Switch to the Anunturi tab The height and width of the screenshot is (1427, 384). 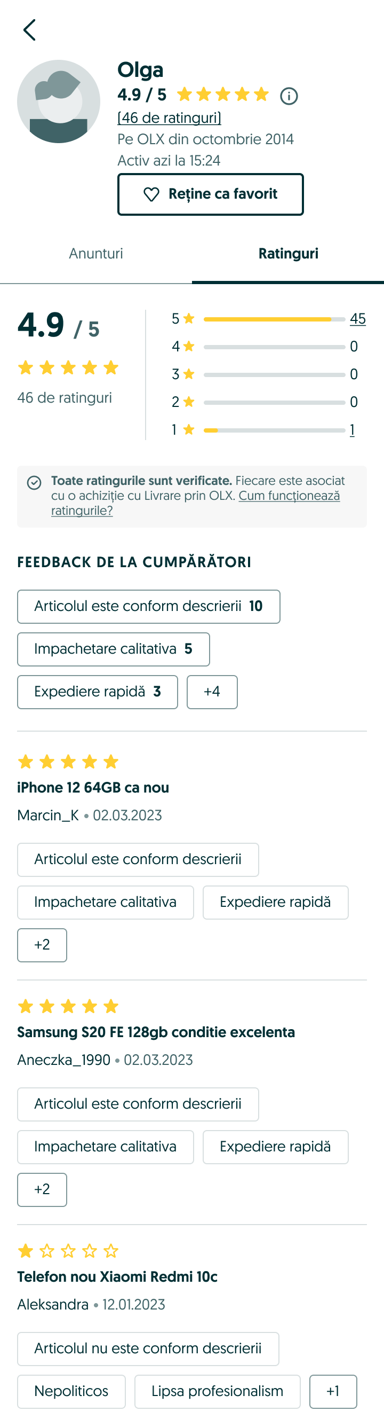(x=95, y=254)
